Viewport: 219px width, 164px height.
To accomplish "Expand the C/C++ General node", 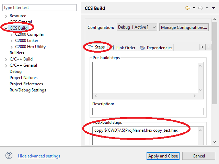I will pyautogui.click(x=6, y=65).
